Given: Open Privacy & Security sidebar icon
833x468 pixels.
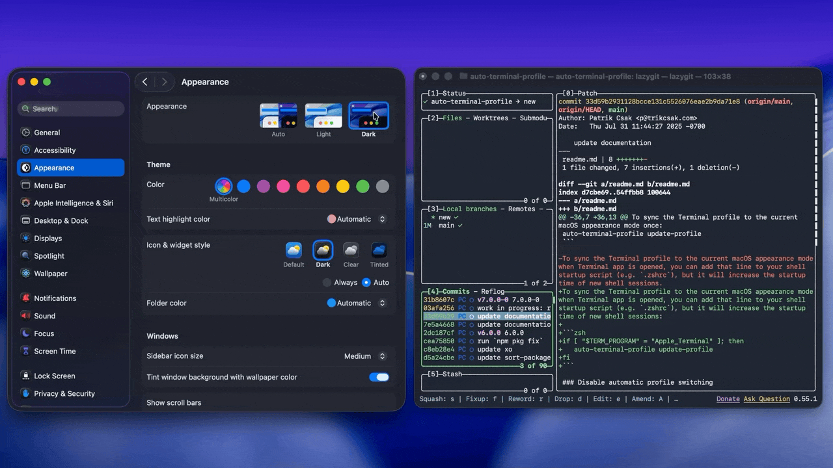Looking at the screenshot, I should coord(25,393).
